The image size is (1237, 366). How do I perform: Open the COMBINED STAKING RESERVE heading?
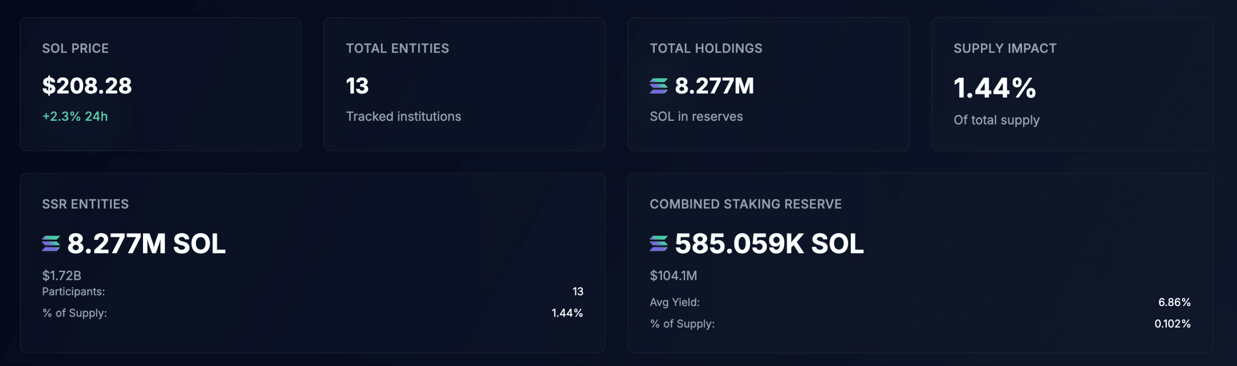coord(746,204)
